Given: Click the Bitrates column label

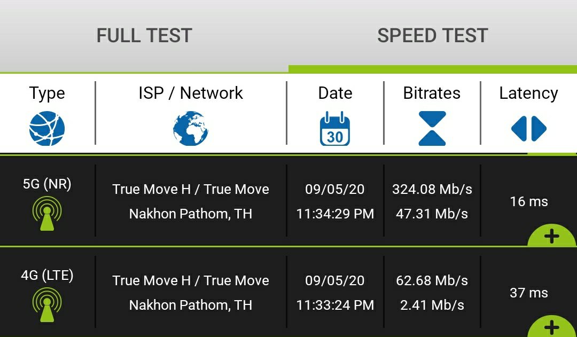Looking at the screenshot, I should point(432,93).
